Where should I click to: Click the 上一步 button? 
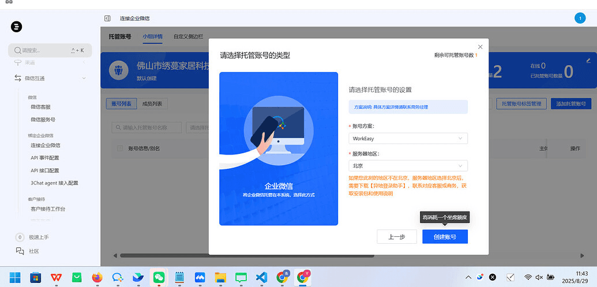(x=396, y=237)
